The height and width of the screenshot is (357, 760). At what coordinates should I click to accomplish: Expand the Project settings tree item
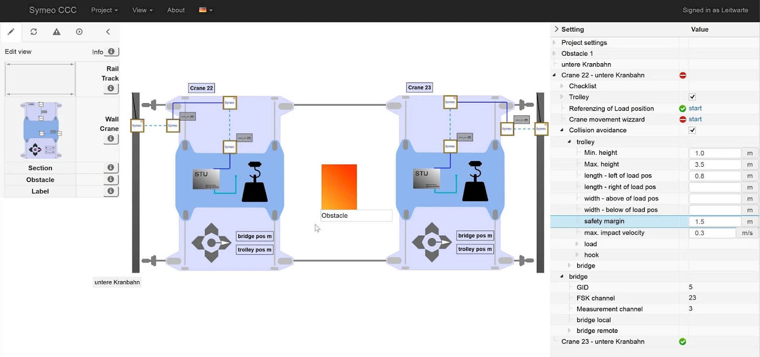[x=553, y=42]
